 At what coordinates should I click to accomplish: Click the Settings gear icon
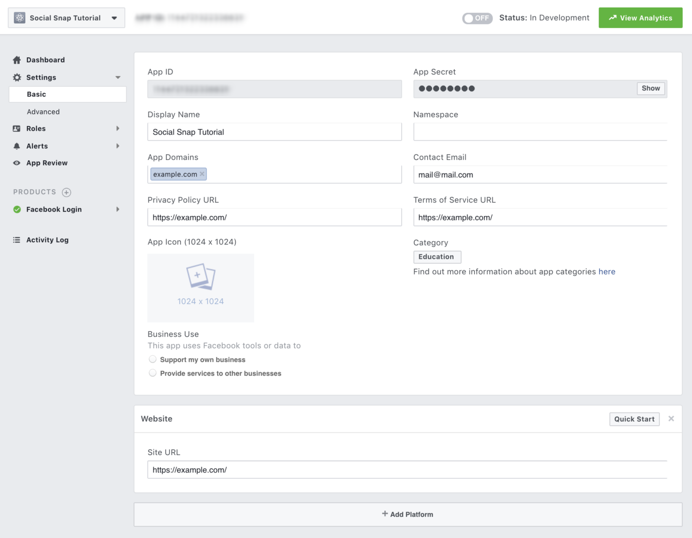(17, 77)
